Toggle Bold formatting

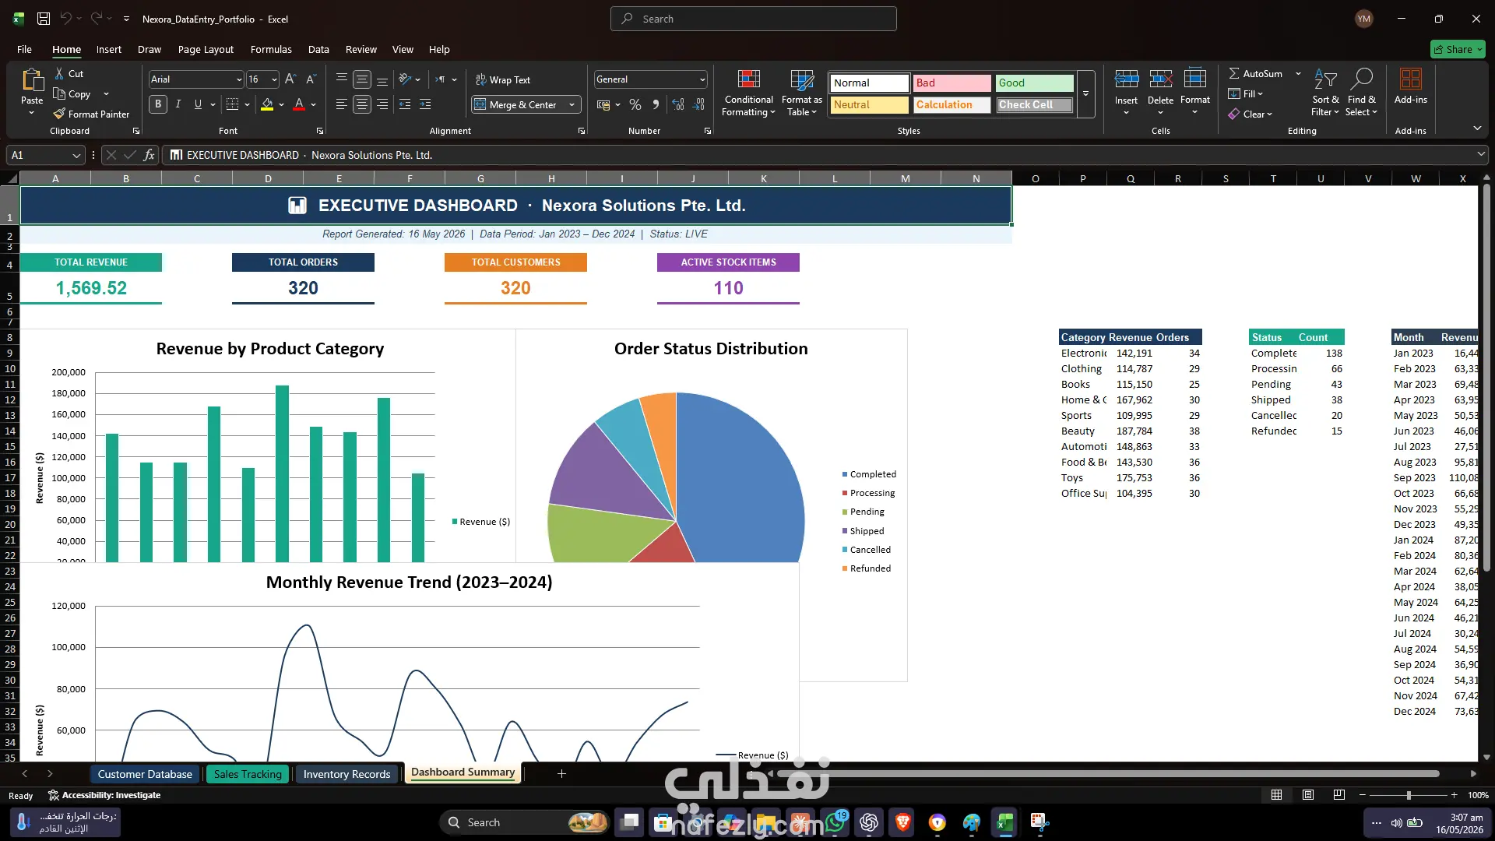158,104
